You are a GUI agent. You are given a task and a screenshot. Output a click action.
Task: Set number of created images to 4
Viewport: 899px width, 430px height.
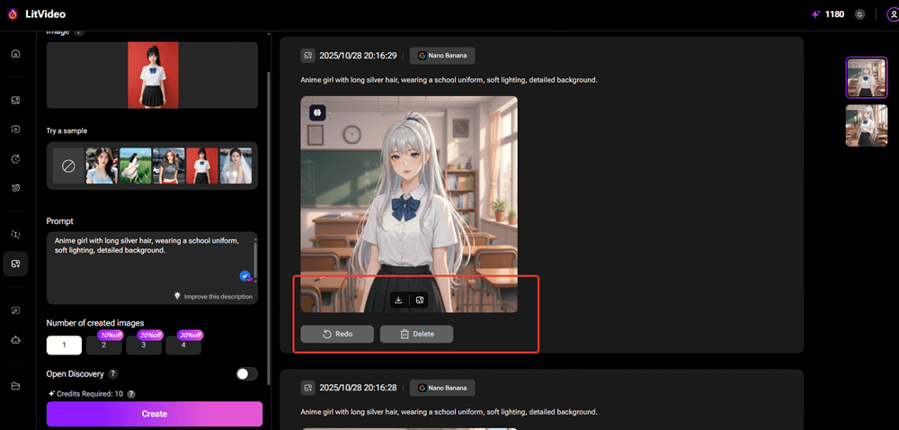tap(183, 345)
